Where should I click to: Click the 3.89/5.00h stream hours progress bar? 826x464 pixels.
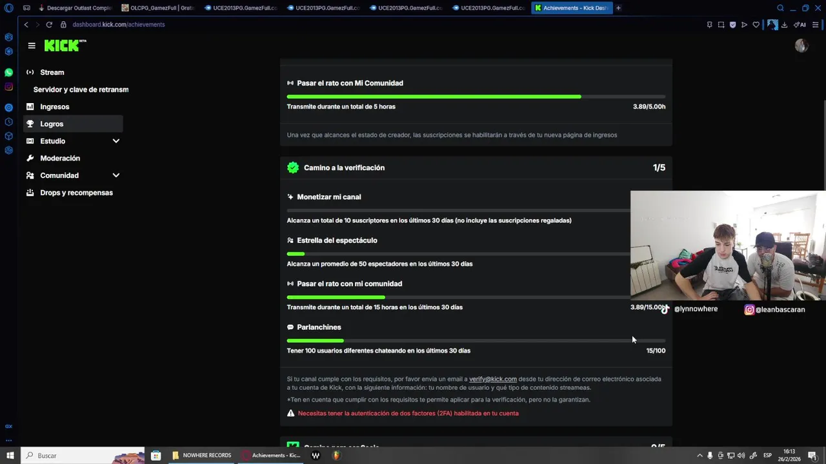476,97
